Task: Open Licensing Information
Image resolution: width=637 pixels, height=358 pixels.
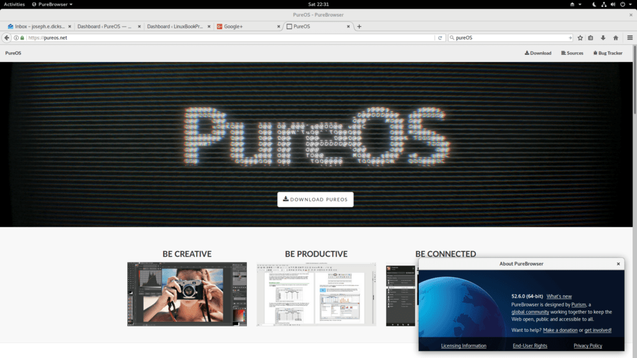Action: tap(463, 346)
